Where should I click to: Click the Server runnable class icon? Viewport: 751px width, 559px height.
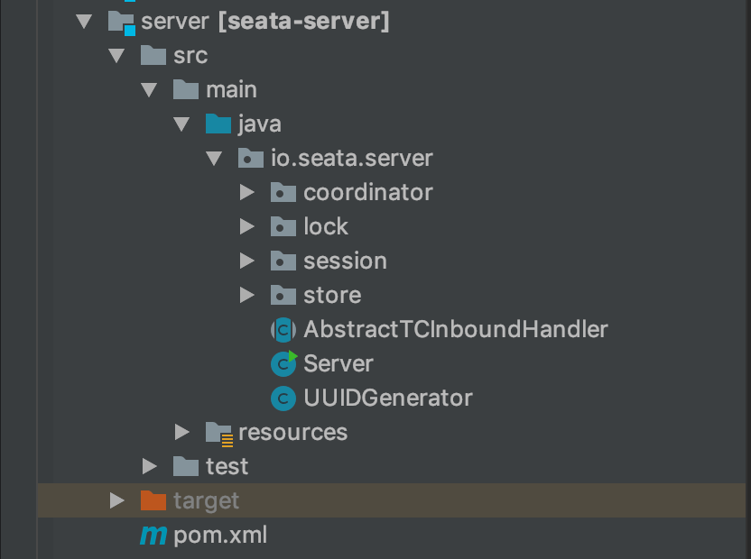tap(284, 363)
